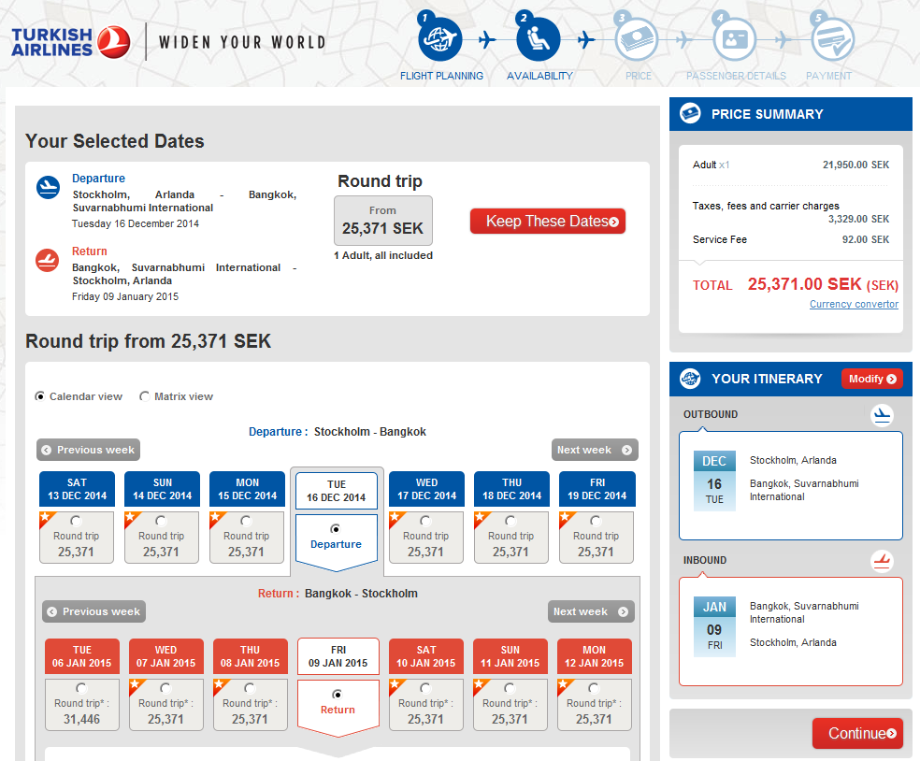Click the Flight Planning globe step icon
Screen dimensions: 920x761
pyautogui.click(x=440, y=39)
